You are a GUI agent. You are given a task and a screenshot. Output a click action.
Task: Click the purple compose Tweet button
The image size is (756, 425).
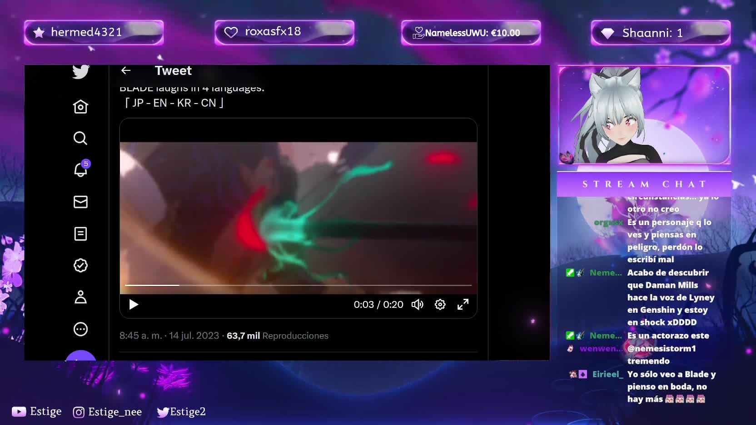point(81,356)
